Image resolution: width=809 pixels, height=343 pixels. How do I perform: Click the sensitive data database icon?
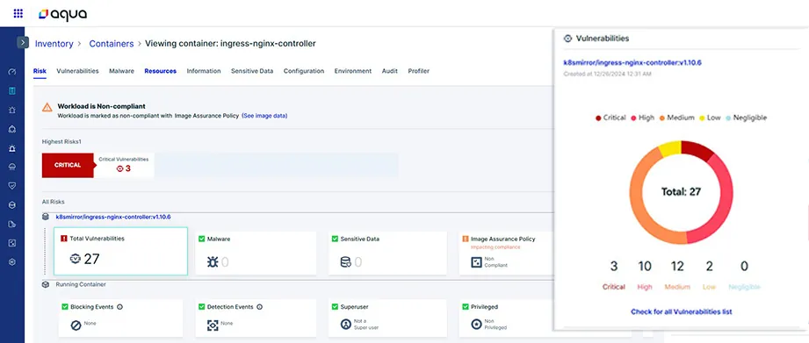click(346, 262)
